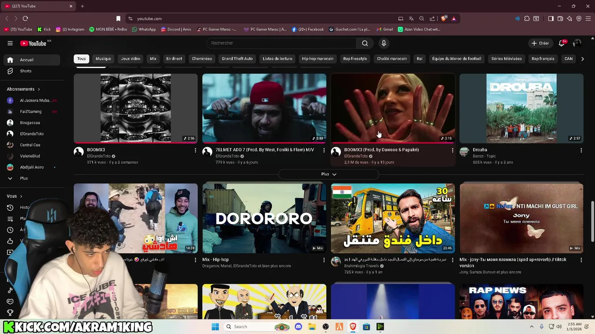Open a new browser tab

(82, 6)
